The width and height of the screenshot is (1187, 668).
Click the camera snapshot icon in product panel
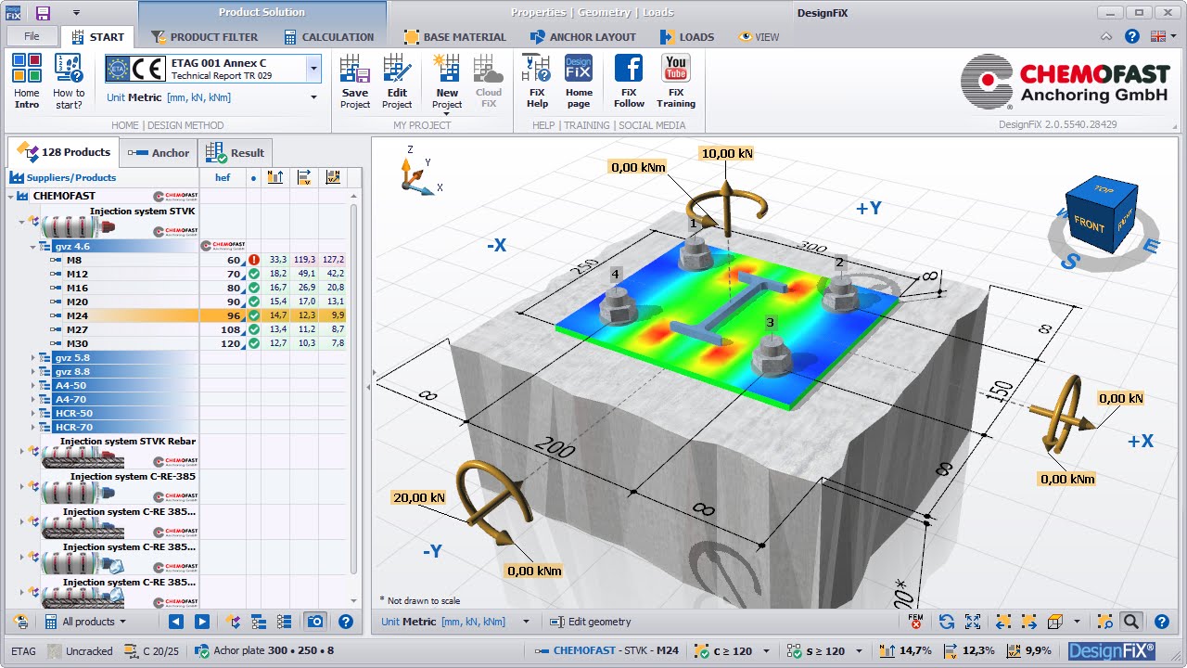pyautogui.click(x=315, y=622)
